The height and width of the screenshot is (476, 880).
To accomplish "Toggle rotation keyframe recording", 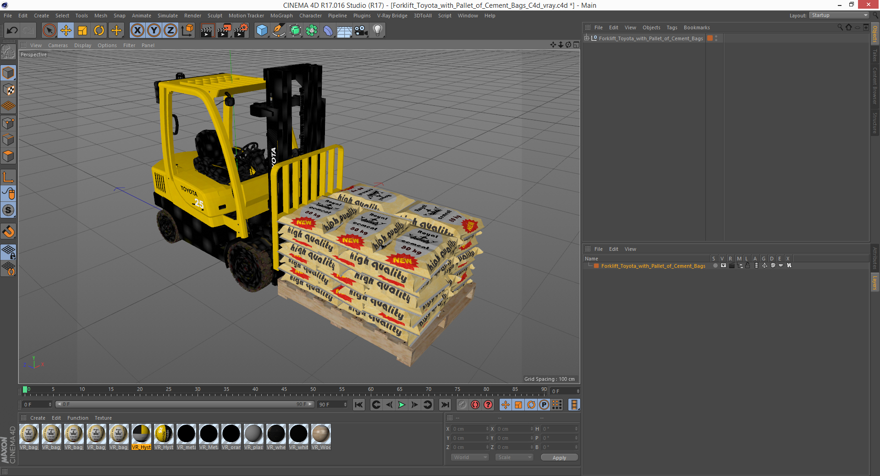I will [531, 405].
